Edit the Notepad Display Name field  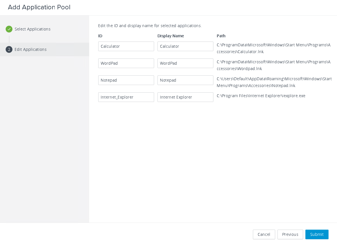[x=185, y=80]
